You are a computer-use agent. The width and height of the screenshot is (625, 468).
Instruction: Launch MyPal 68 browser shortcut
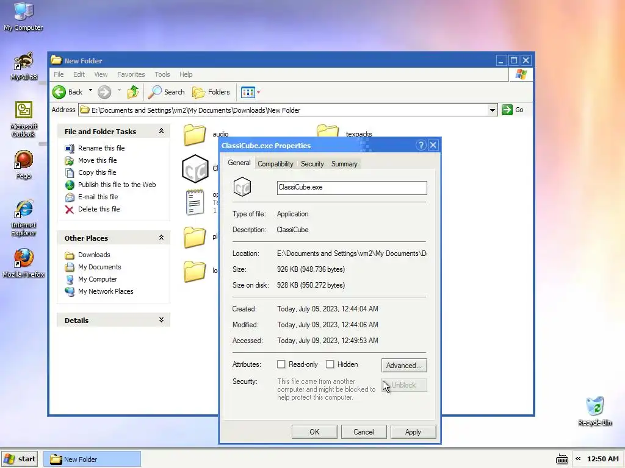(24, 66)
